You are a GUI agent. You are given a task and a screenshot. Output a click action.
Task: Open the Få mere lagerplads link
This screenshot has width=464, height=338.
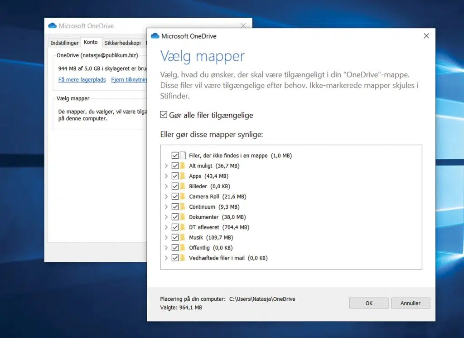pyautogui.click(x=82, y=79)
